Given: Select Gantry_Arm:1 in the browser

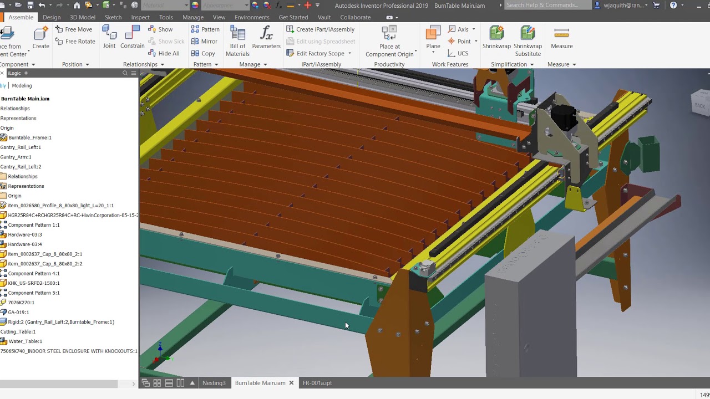Looking at the screenshot, I should tap(16, 157).
